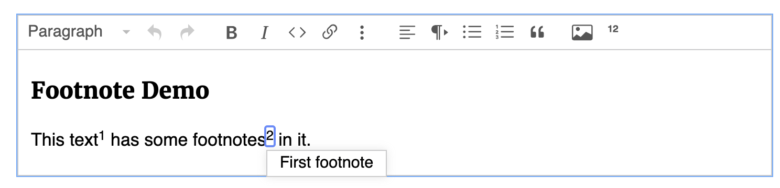Viewport: 780px width, 188px height.
Task: Open the text direction pilcrow menu
Action: click(439, 32)
